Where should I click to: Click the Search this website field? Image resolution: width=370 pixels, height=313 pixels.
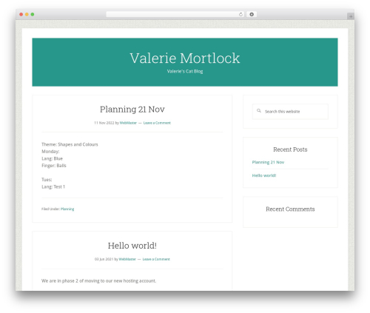click(x=290, y=112)
